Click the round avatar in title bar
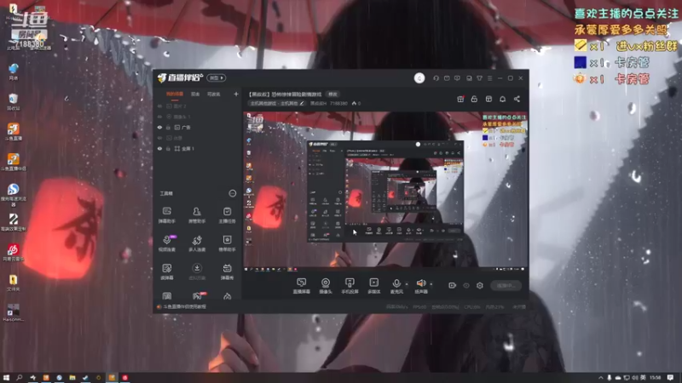This screenshot has height=383, width=682. pos(419,78)
